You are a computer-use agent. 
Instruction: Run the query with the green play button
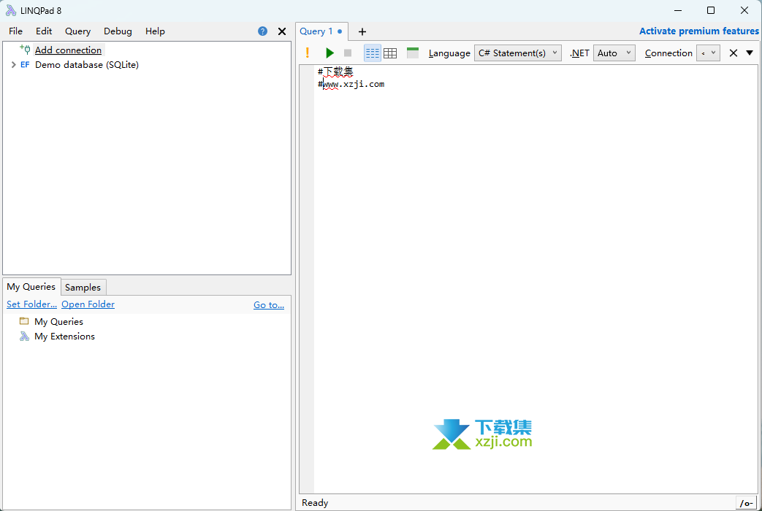point(329,53)
